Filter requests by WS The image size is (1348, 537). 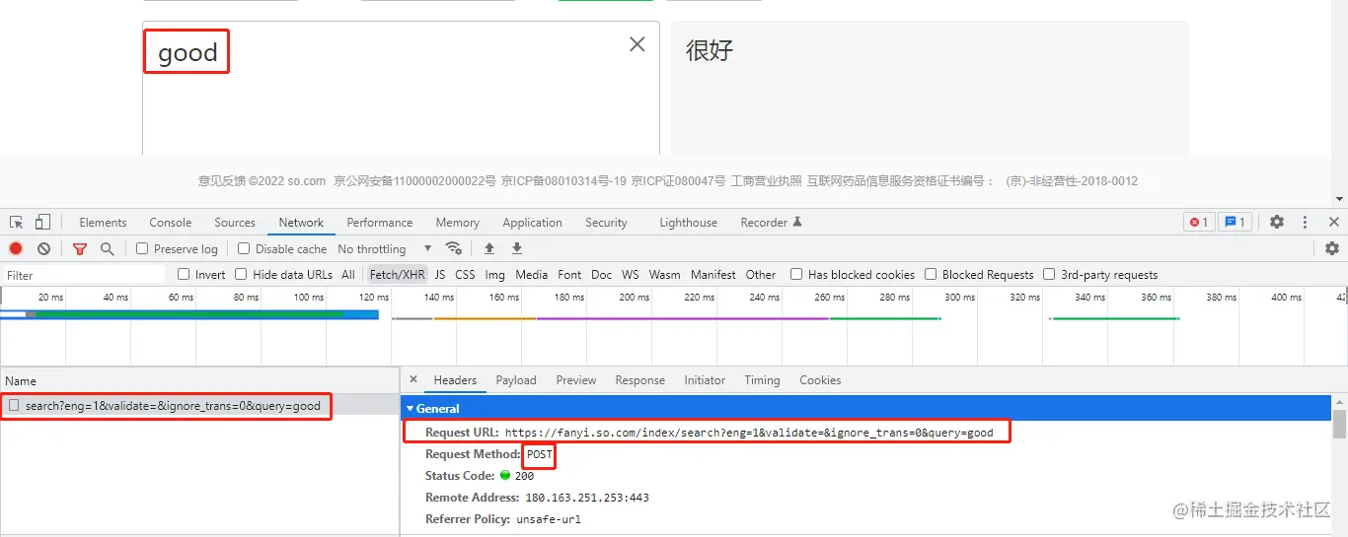coord(631,275)
